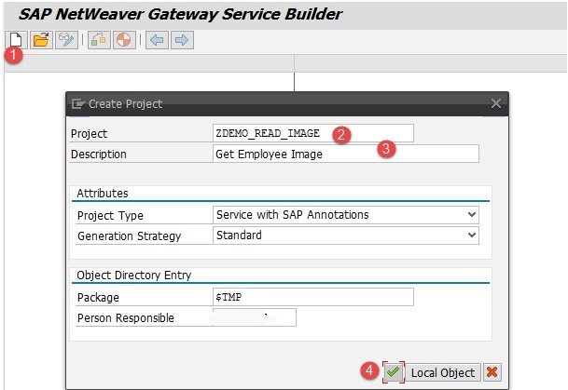Go forward with the right arrow icon
The height and width of the screenshot is (390, 568).
tap(182, 40)
